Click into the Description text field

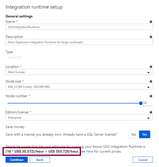click(79, 42)
